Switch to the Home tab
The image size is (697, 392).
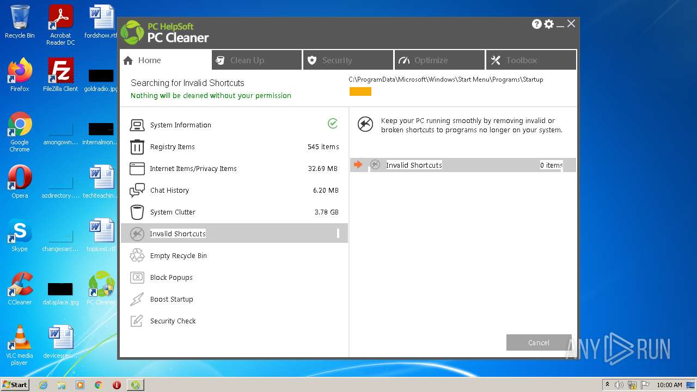(166, 60)
